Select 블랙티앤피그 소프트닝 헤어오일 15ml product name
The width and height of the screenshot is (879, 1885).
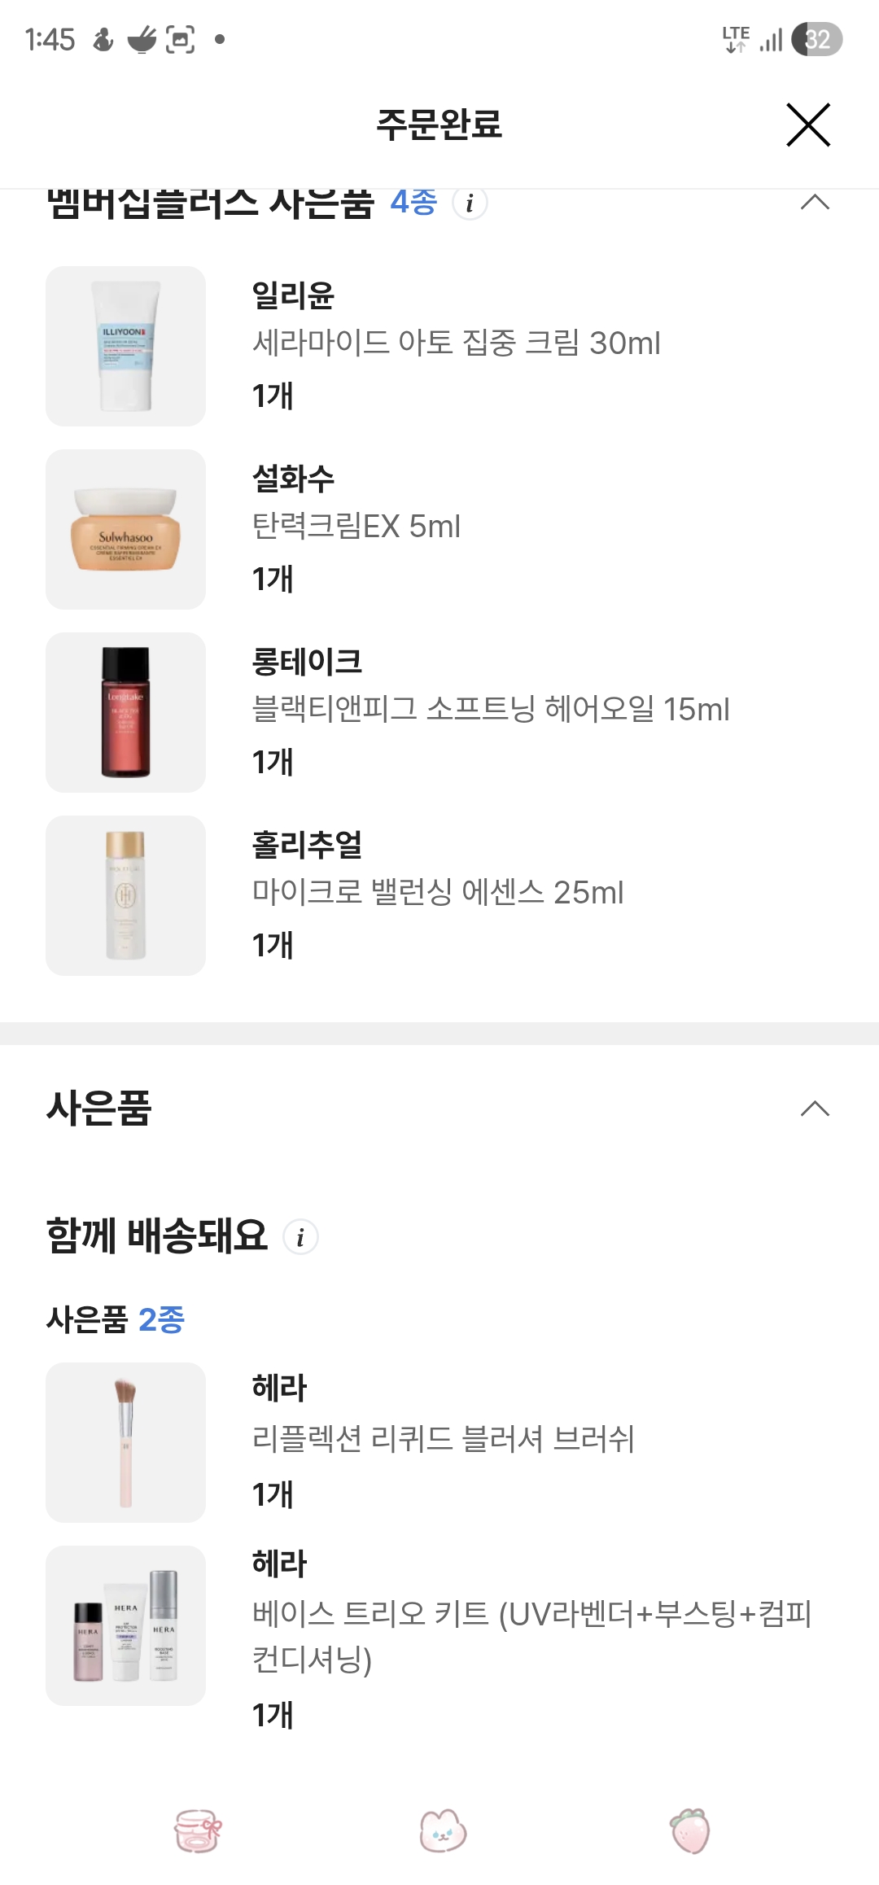click(x=491, y=710)
